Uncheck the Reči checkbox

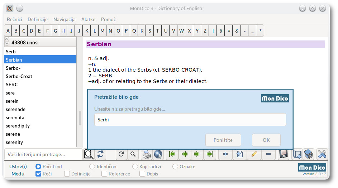coord(38,174)
